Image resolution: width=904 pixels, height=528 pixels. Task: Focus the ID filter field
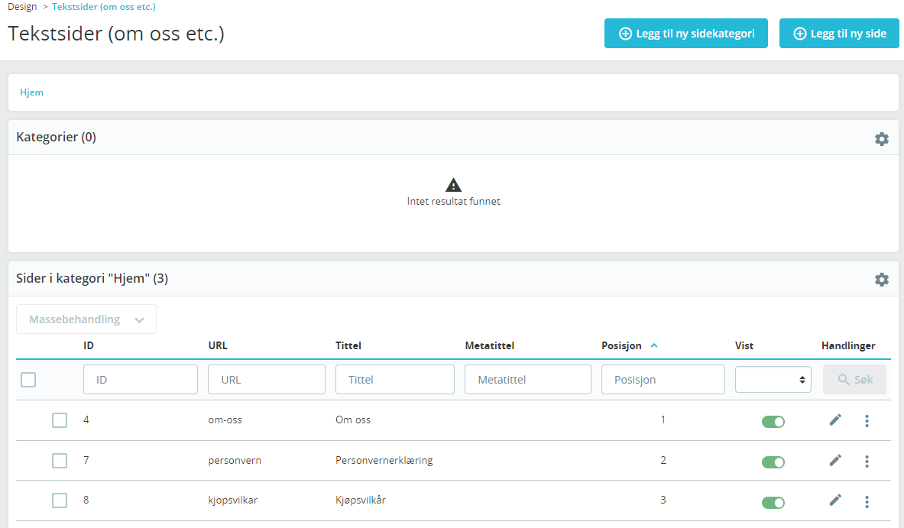coord(140,379)
